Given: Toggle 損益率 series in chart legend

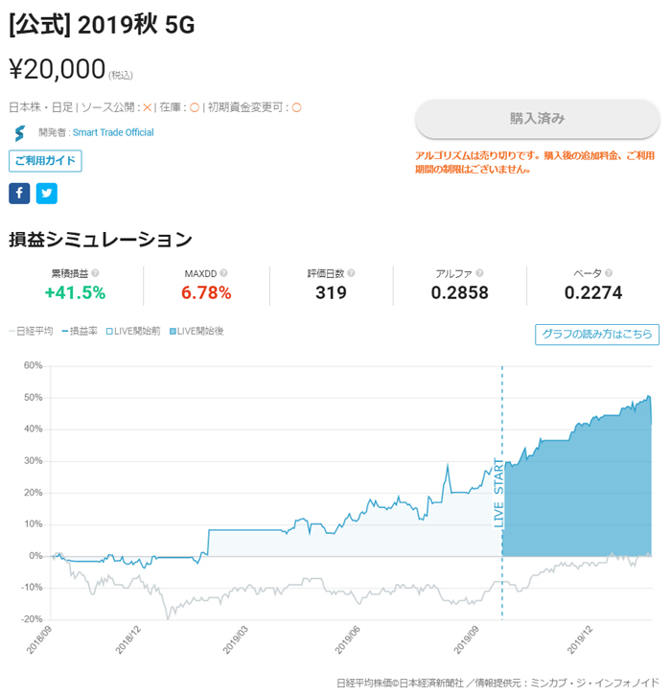Looking at the screenshot, I should point(79,332).
